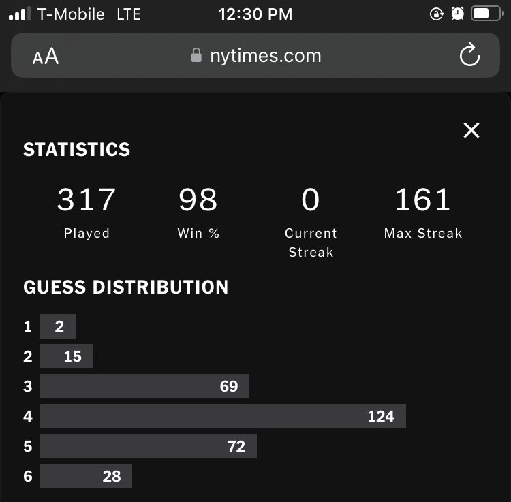Tap the Safari reload page icon
This screenshot has width=511, height=502.
(469, 54)
